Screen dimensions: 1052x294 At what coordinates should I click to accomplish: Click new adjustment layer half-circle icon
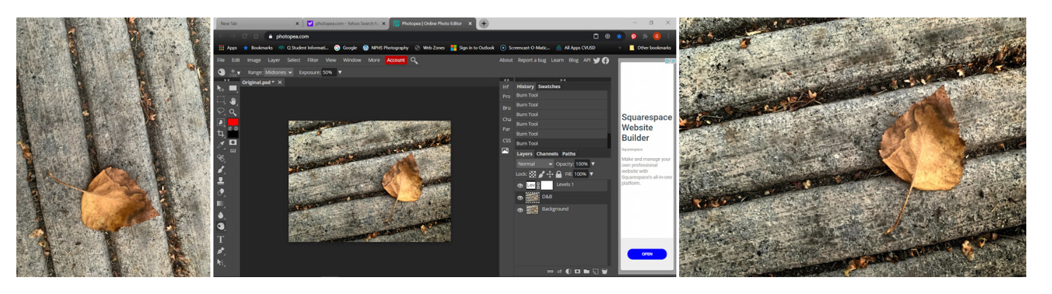[568, 271]
